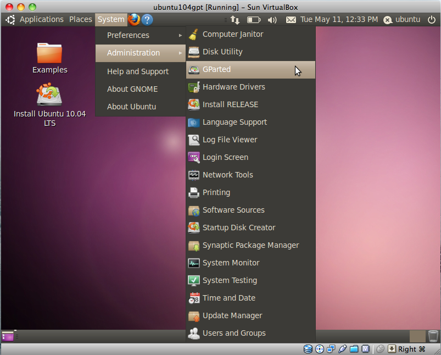Open the Trash applet in bottom panel
441x355 pixels.
tap(433, 336)
